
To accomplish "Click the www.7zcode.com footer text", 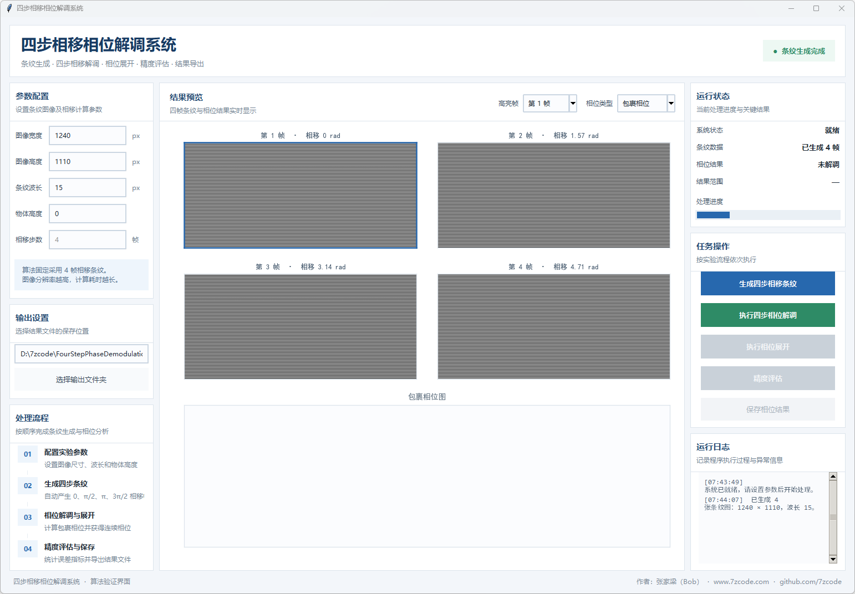I will 741,582.
